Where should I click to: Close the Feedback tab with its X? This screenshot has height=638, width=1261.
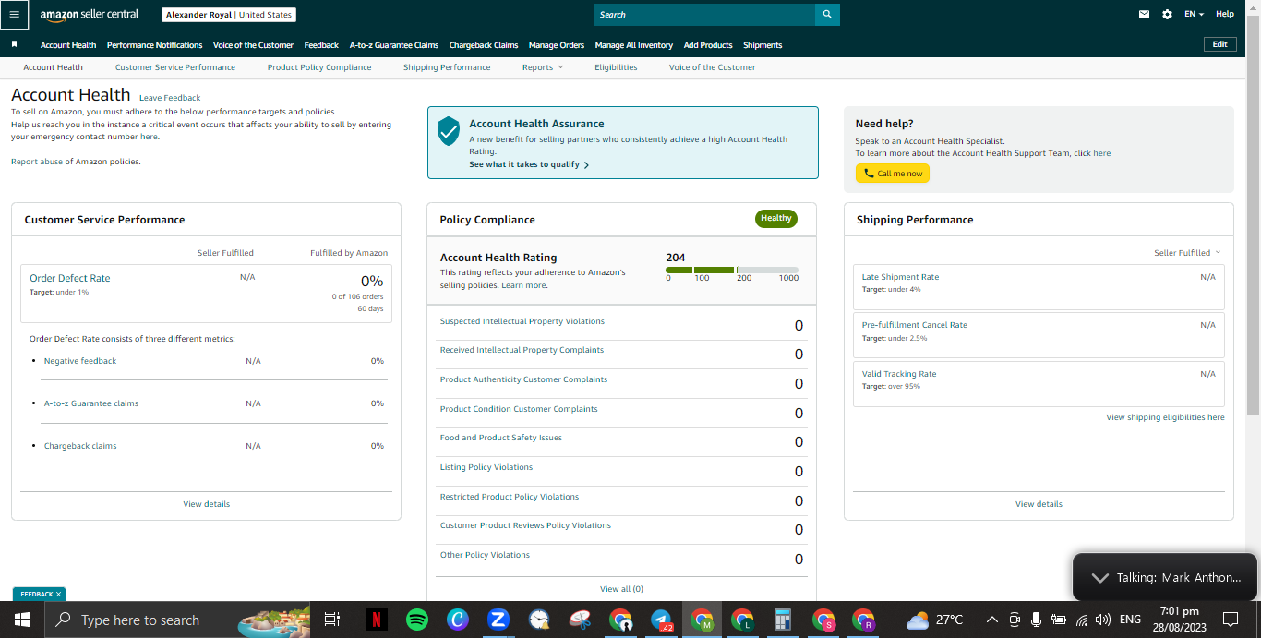click(58, 595)
